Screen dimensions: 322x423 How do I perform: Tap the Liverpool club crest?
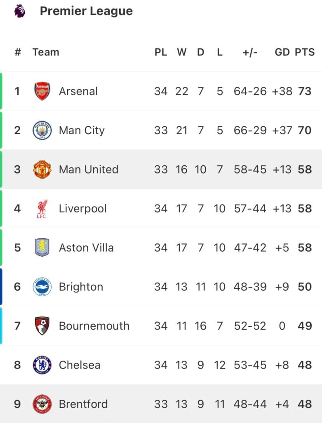point(42,209)
